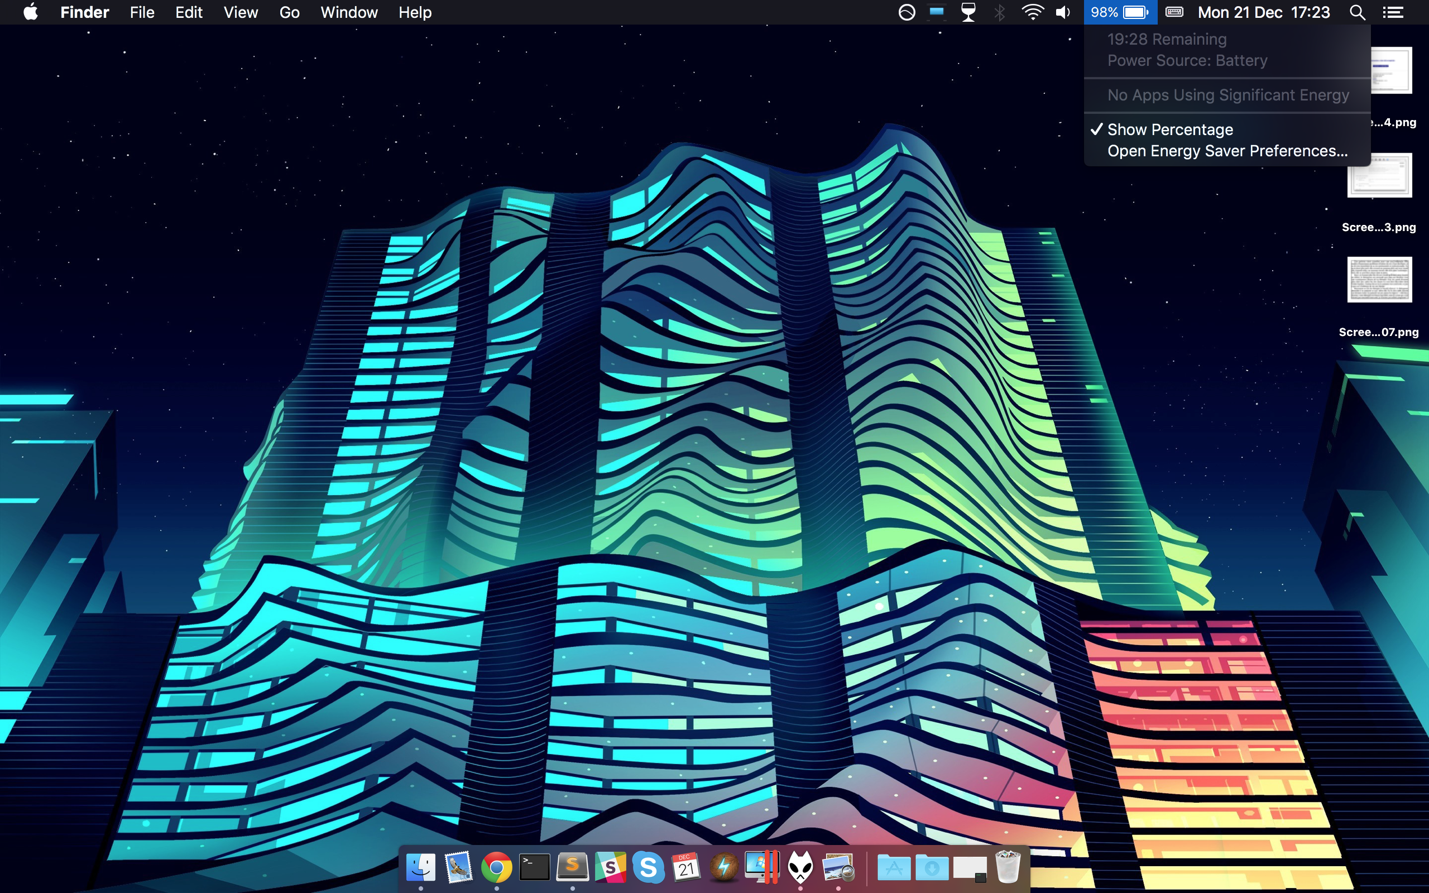Open Spotlight search
Image resolution: width=1429 pixels, height=893 pixels.
pyautogui.click(x=1357, y=12)
